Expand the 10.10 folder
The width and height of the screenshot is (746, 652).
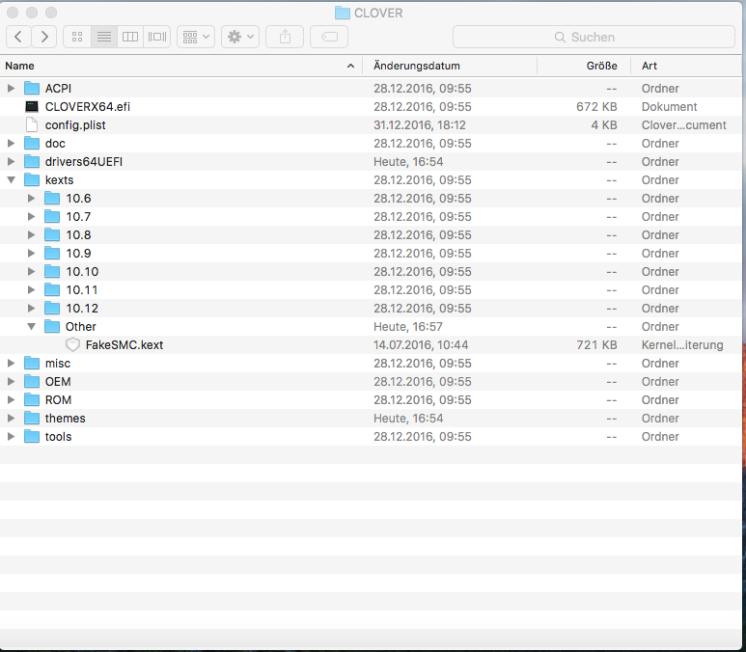[32, 271]
